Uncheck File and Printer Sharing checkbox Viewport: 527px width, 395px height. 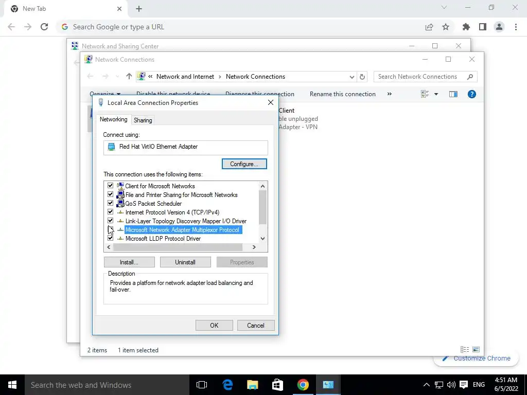110,194
